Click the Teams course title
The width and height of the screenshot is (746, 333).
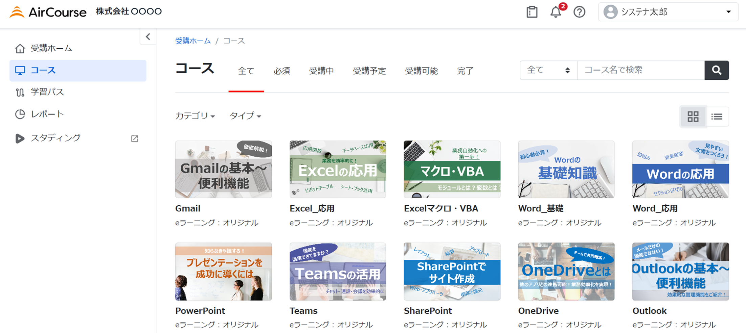(x=303, y=311)
